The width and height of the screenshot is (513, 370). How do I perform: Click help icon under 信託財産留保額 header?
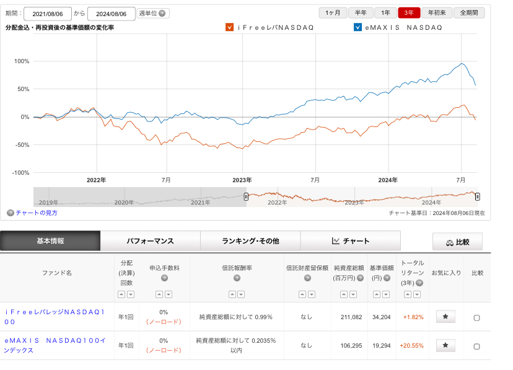pyautogui.click(x=307, y=278)
